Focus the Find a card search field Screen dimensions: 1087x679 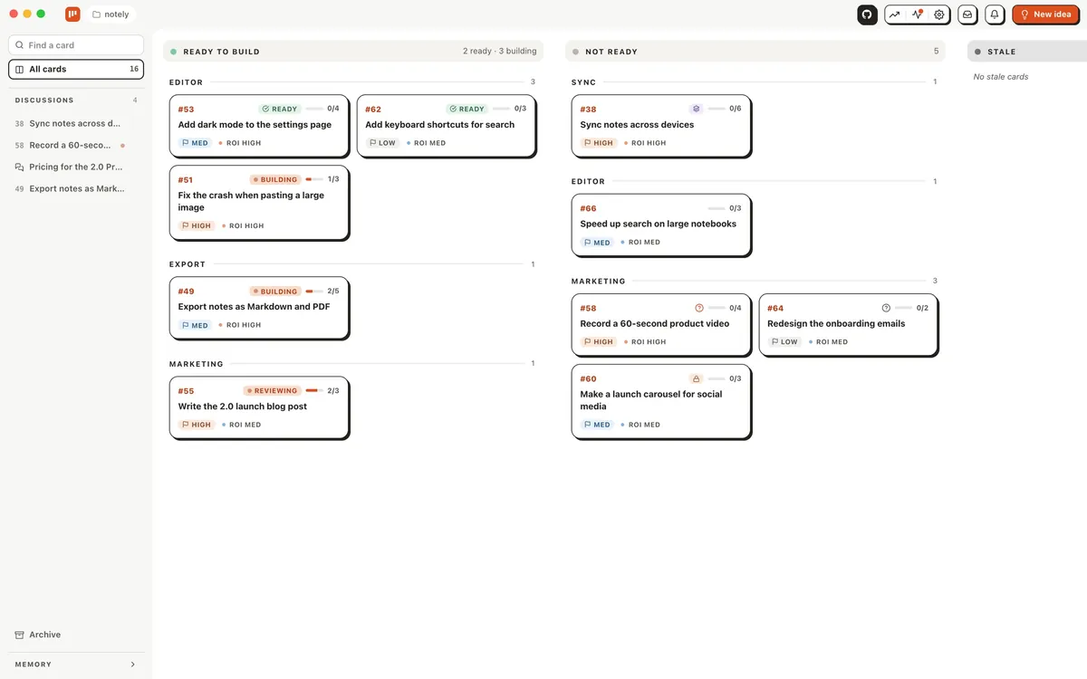click(76, 44)
